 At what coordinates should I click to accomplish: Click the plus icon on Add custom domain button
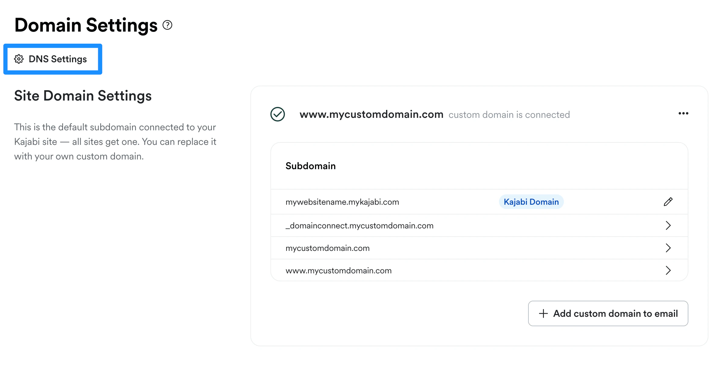click(543, 313)
